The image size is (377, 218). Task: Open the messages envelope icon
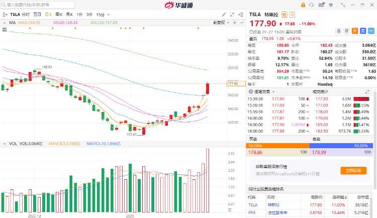(321, 5)
